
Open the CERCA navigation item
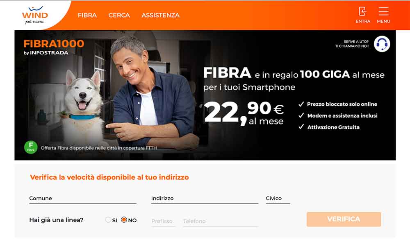[x=119, y=16]
